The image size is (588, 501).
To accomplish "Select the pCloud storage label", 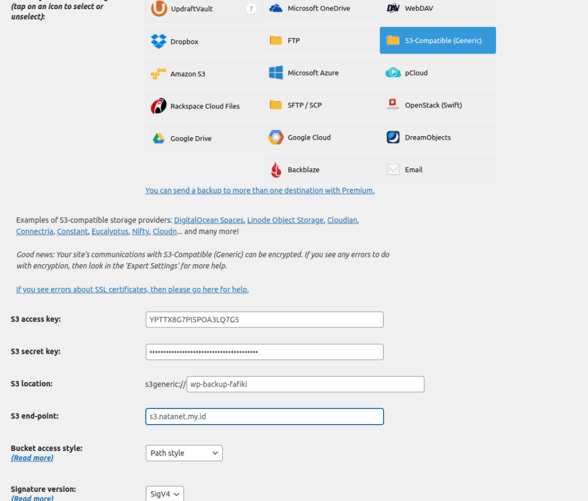I will [416, 73].
